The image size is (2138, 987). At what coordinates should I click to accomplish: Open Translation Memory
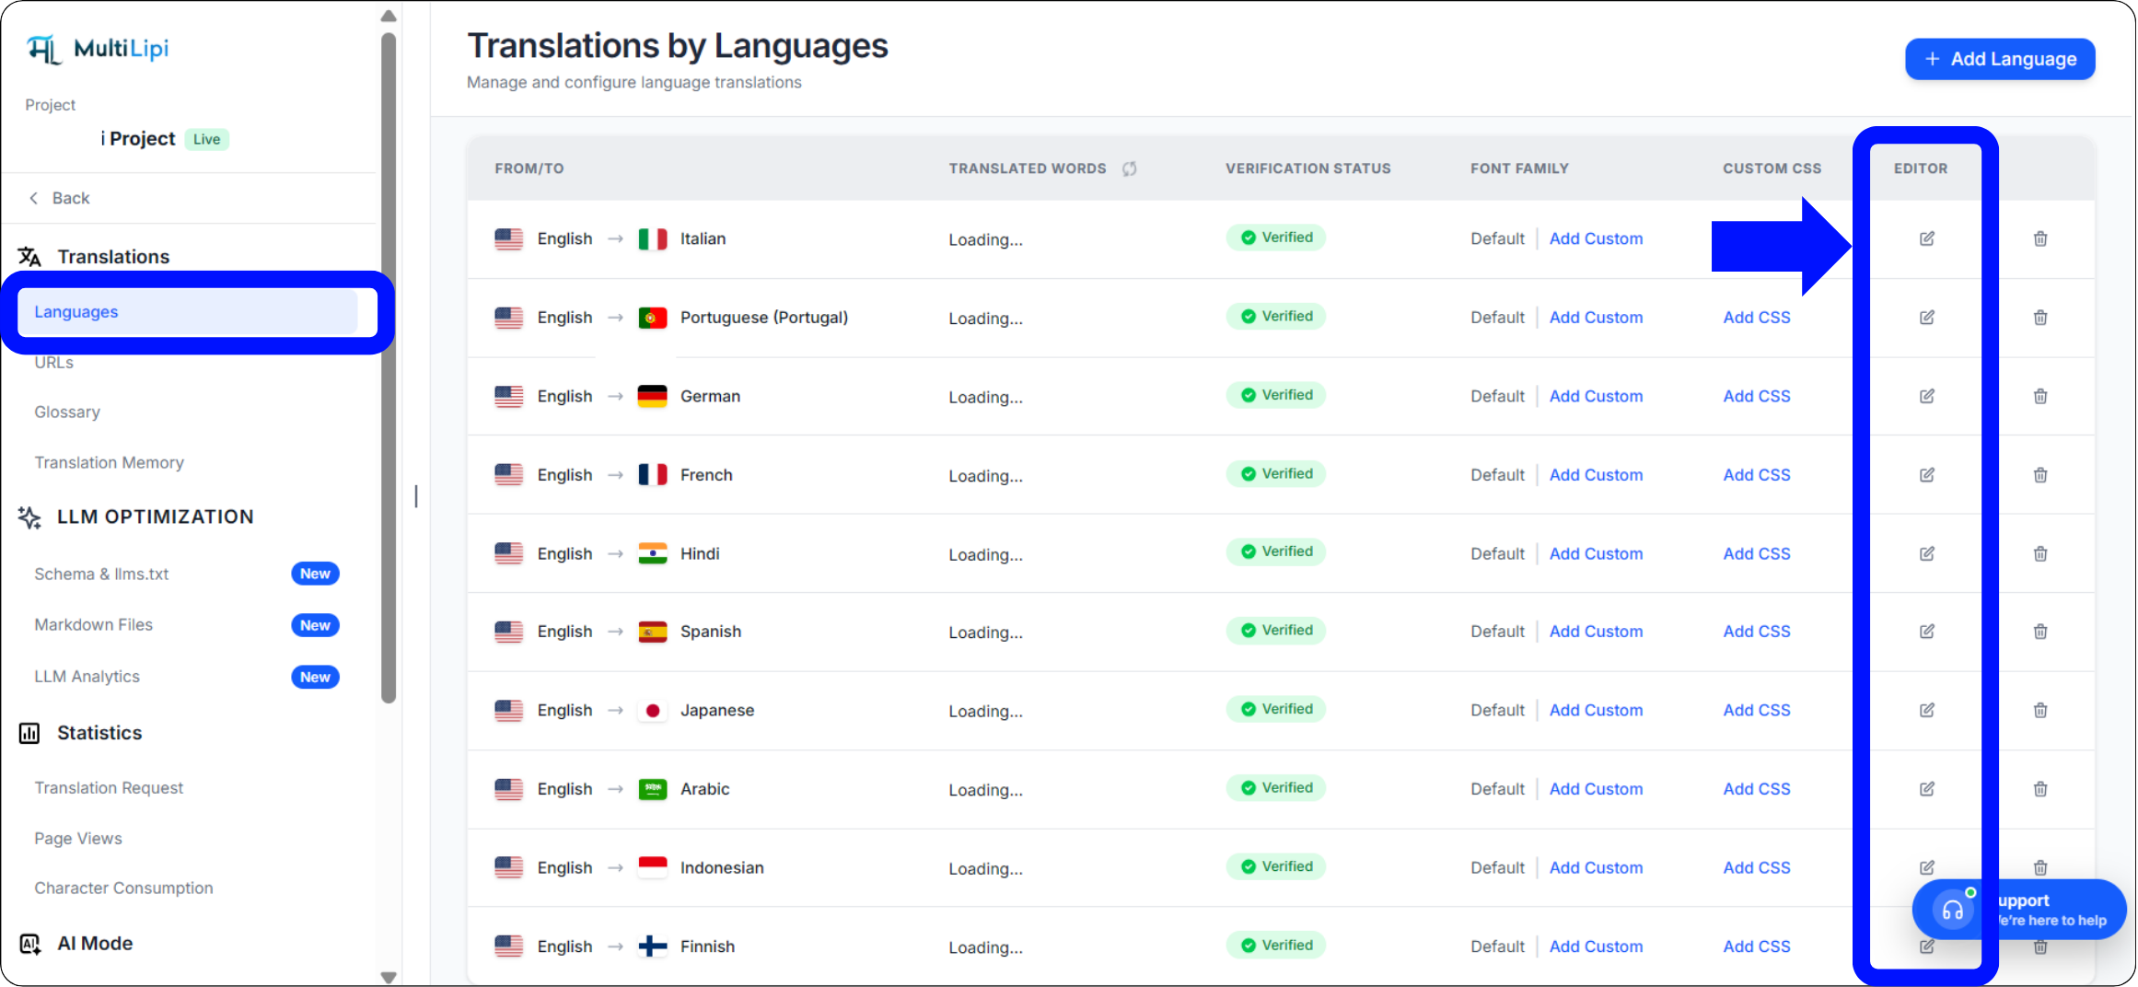(x=109, y=462)
